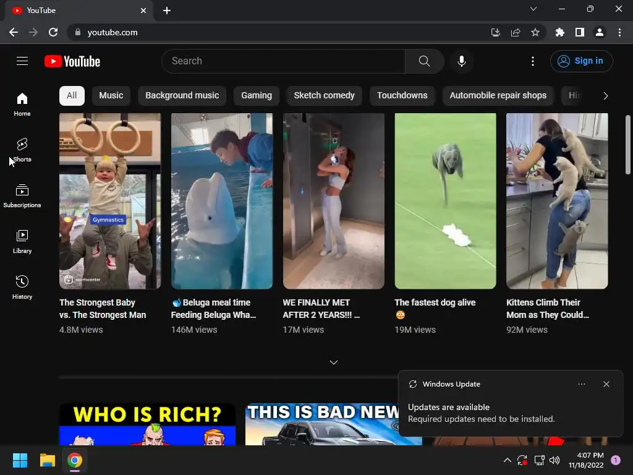Show hidden system tray icons
The width and height of the screenshot is (633, 475).
507,460
